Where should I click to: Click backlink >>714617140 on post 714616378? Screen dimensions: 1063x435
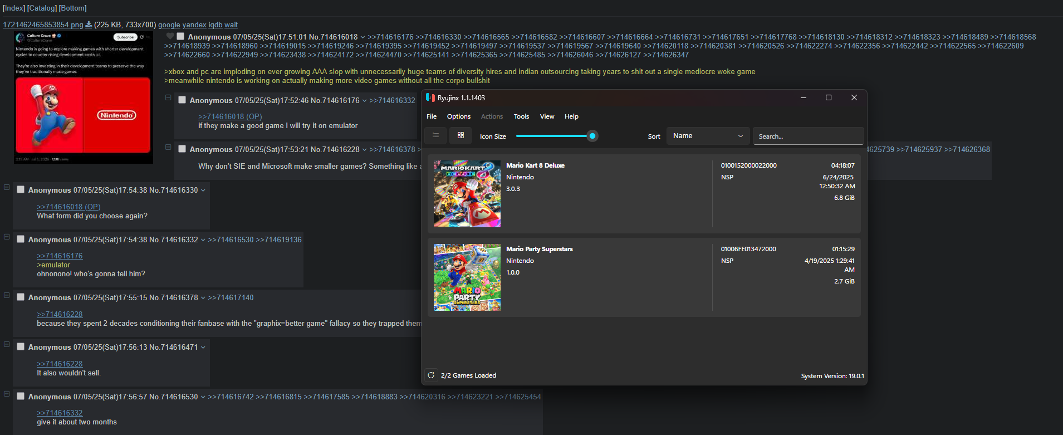click(x=231, y=298)
